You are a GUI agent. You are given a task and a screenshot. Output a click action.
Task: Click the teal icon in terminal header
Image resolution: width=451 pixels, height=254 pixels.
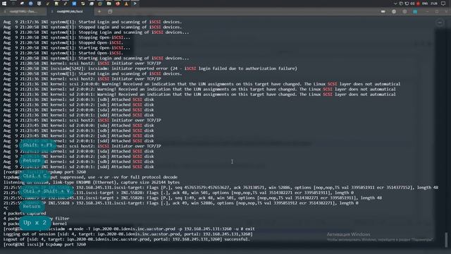[415, 11]
